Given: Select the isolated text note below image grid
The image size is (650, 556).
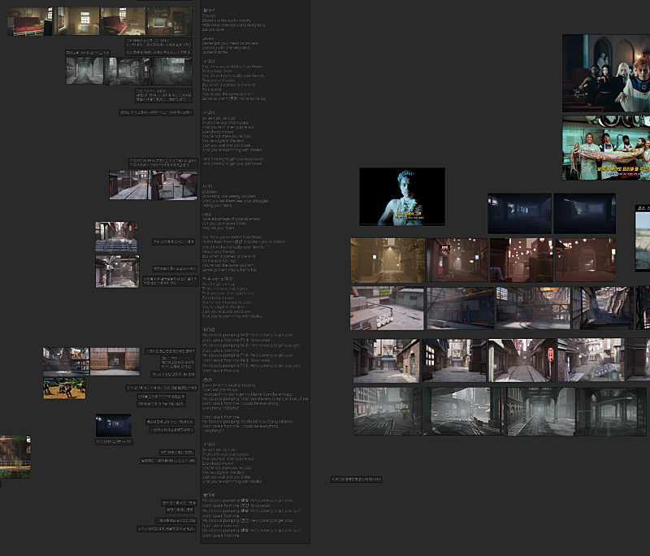Looking at the screenshot, I should (x=356, y=480).
